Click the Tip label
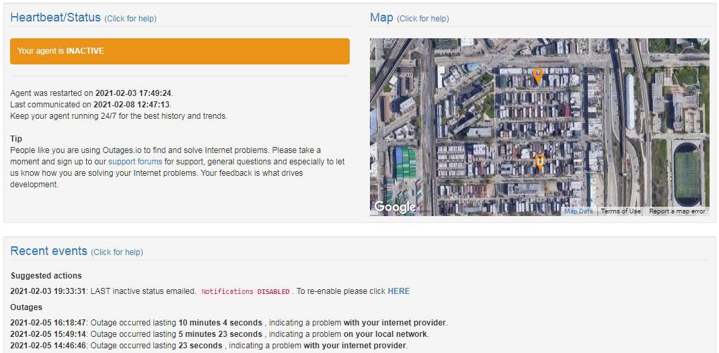Viewport: 719px width, 353px height. [16, 138]
